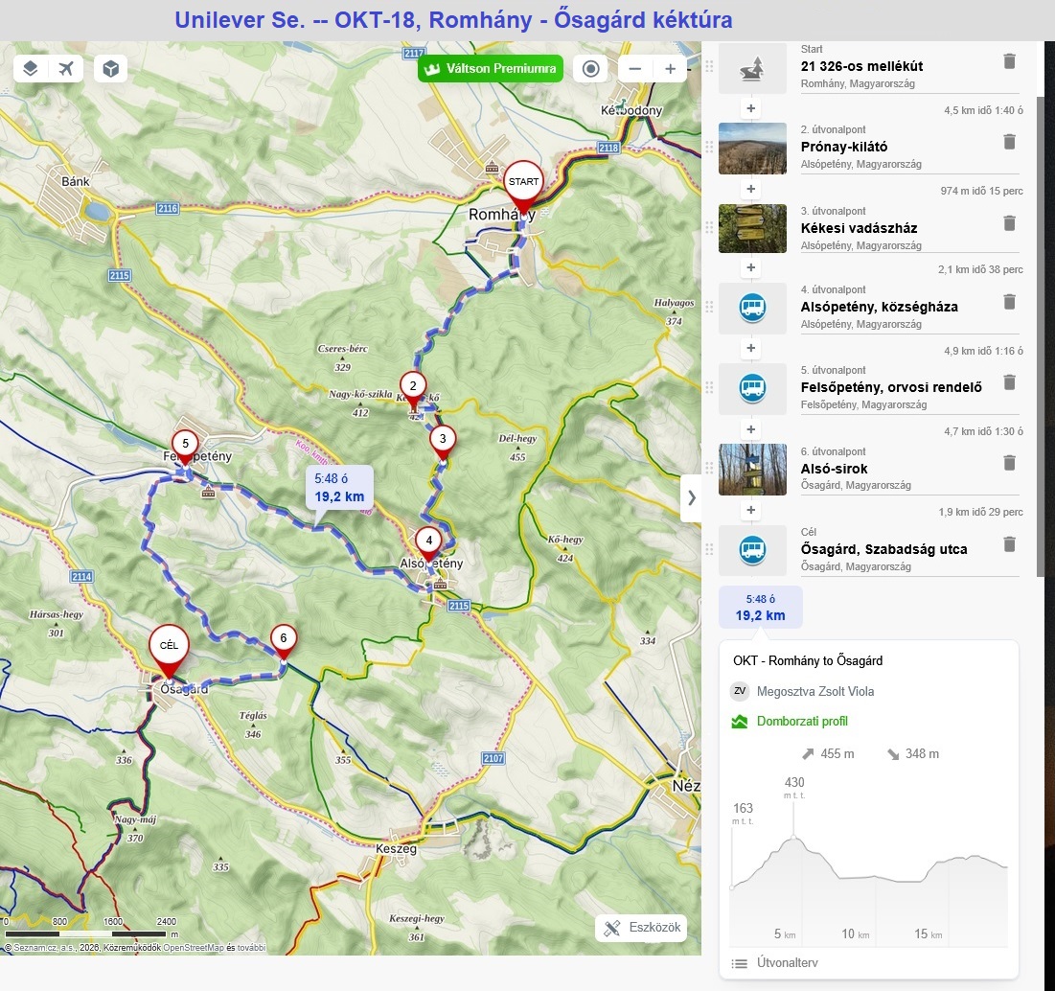Center map on current location
Image resolution: width=1055 pixels, height=991 pixels.
pos(591,69)
